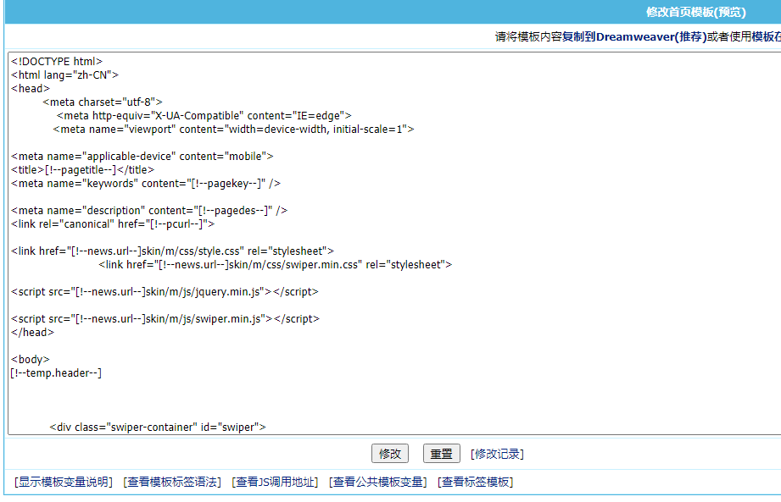Place cursor on swiper.min.css stylesheet line

(275, 264)
